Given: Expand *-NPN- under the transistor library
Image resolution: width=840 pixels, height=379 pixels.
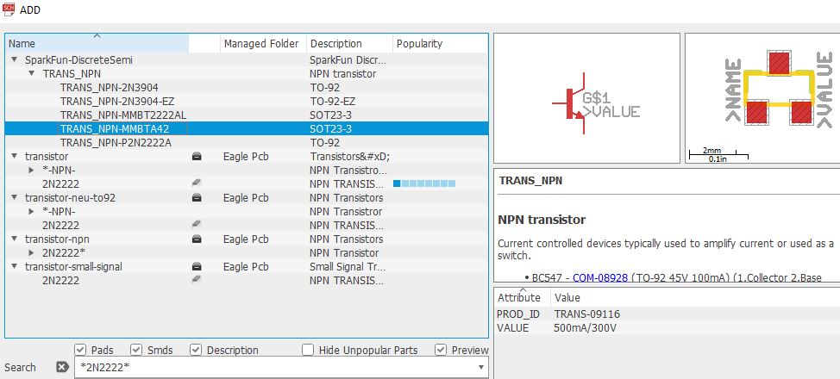Looking at the screenshot, I should pos(32,171).
